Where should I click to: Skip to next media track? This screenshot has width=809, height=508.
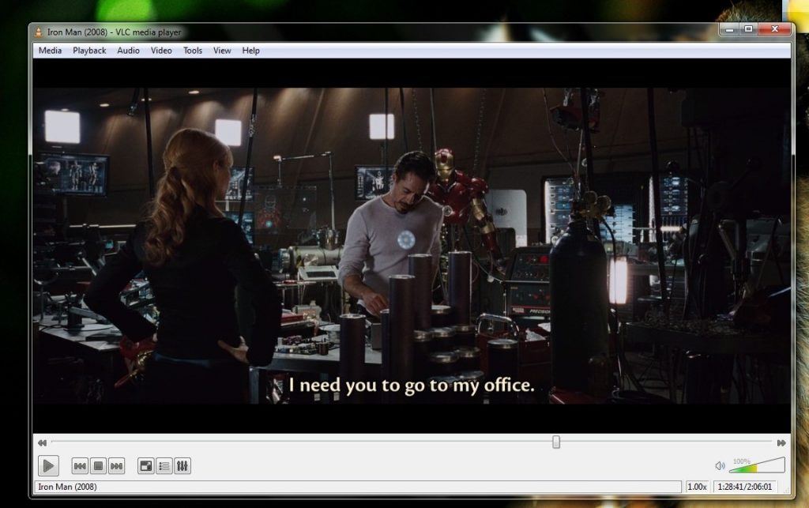(x=117, y=466)
